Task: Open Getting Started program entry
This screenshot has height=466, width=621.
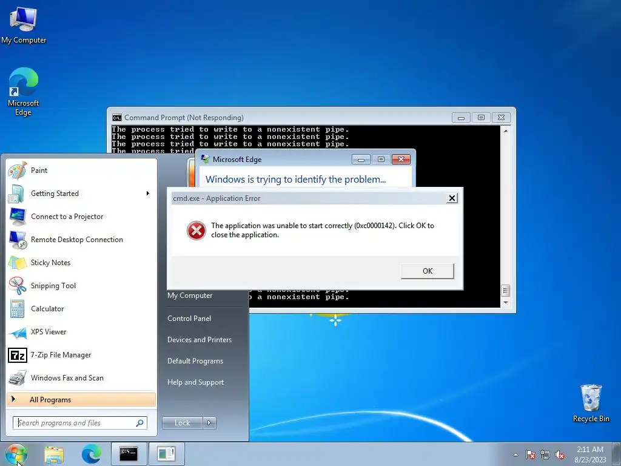Action: (x=81, y=194)
